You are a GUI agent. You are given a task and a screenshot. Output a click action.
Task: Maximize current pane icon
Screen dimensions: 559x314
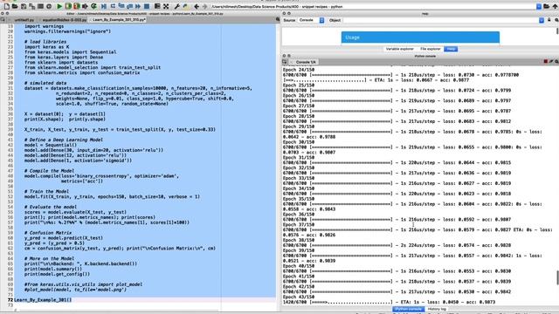coord(157,6)
